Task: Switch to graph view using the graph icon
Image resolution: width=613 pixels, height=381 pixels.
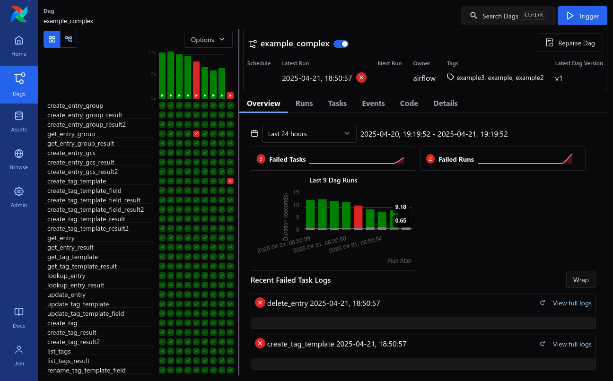Action: pos(69,39)
